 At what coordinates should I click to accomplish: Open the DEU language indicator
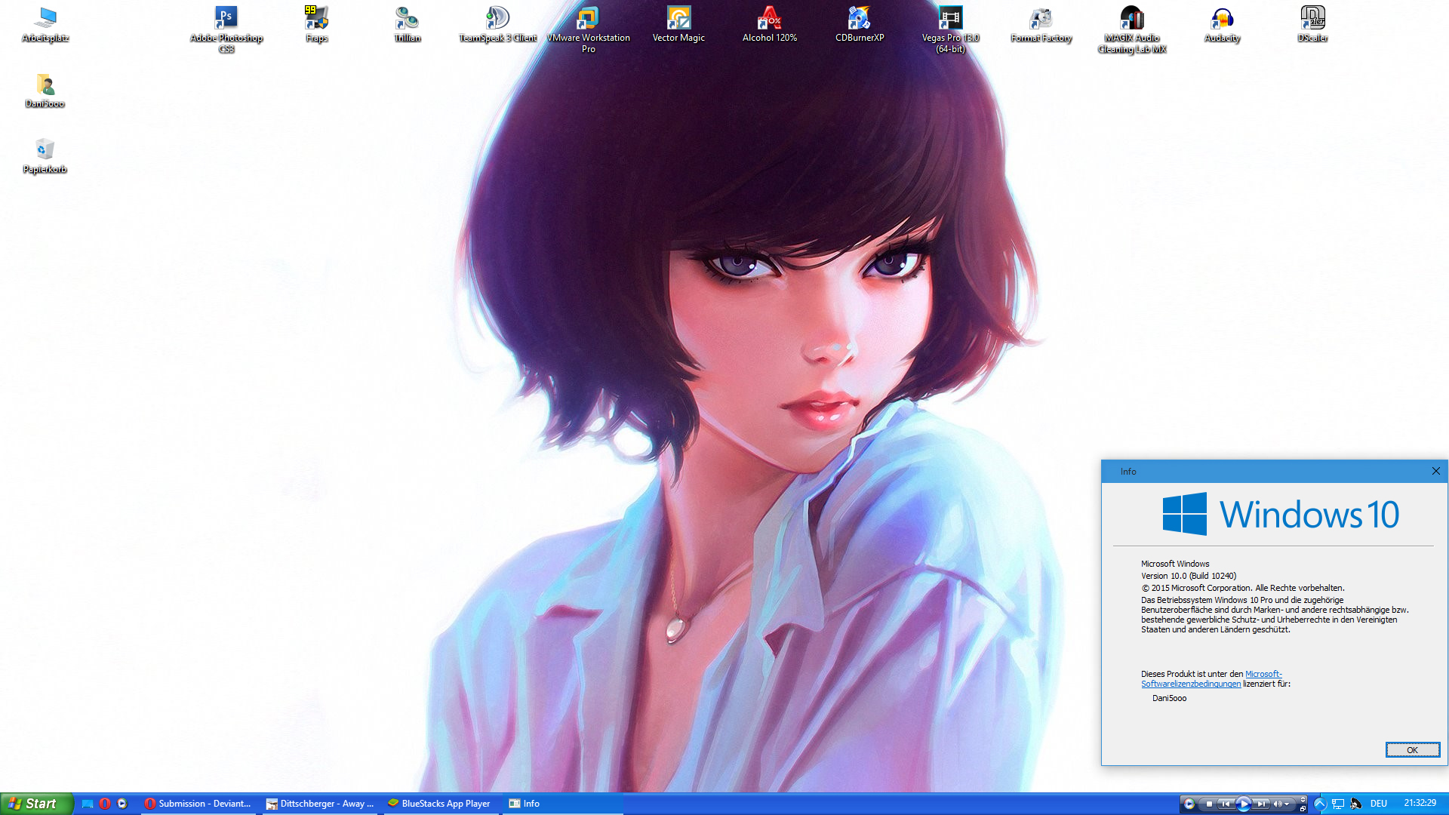1379,804
